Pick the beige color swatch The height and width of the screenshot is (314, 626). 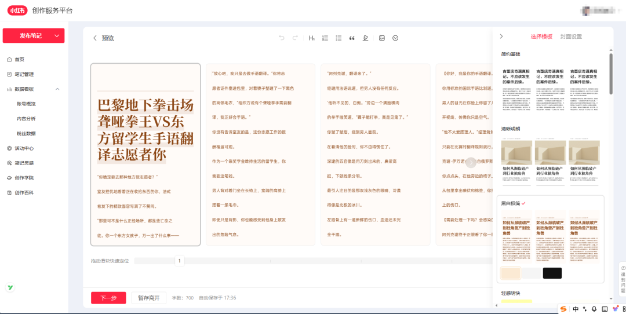(x=511, y=273)
